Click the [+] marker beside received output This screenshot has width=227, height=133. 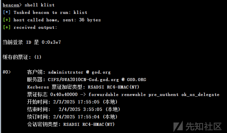(7, 27)
